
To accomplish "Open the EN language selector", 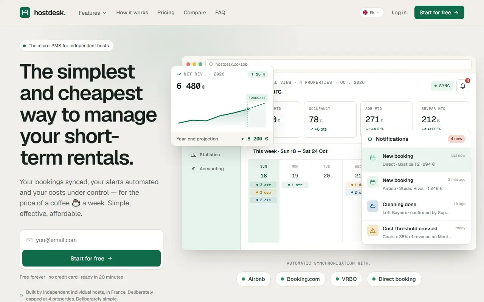I will [x=372, y=12].
